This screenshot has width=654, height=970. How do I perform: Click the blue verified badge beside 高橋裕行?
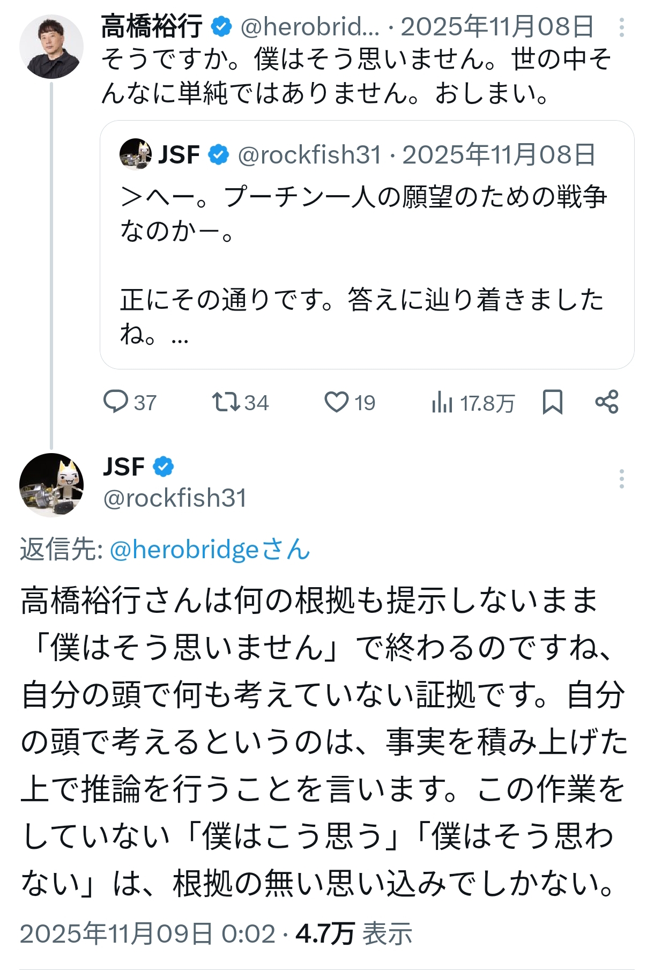(x=221, y=26)
